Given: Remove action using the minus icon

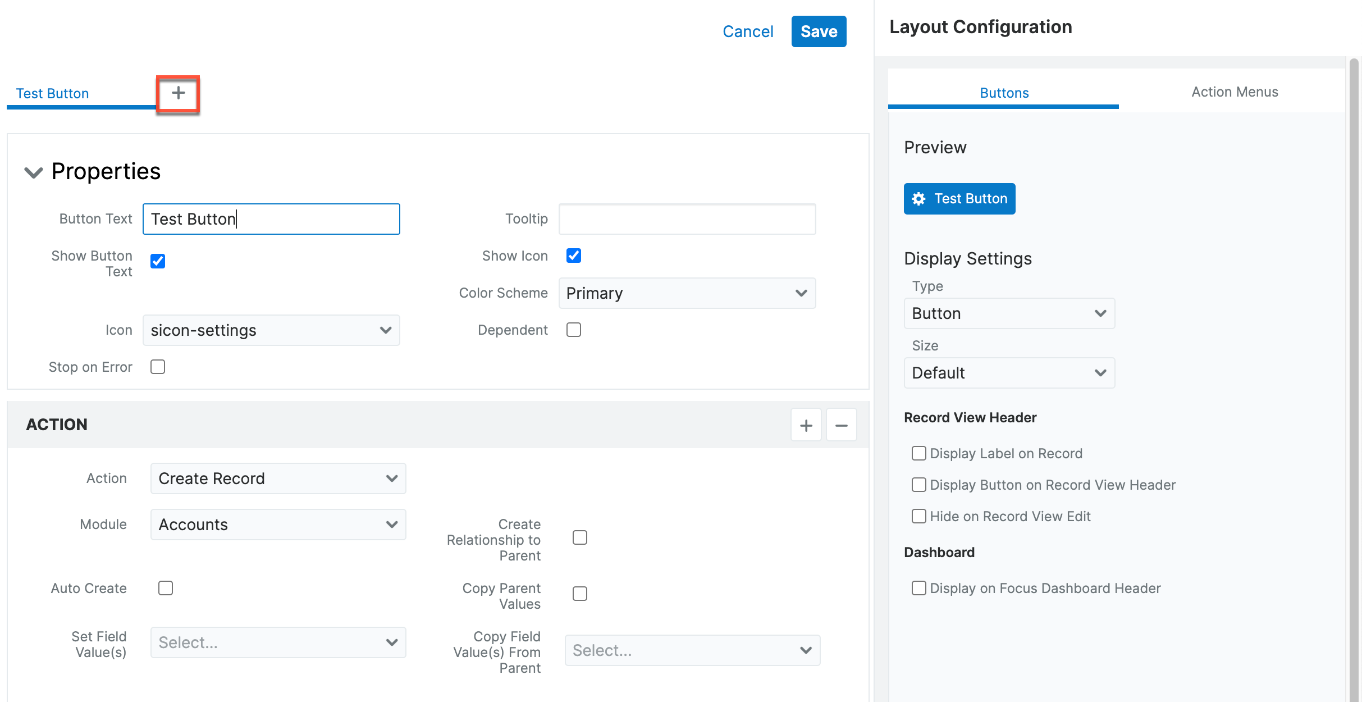Looking at the screenshot, I should click(840, 425).
